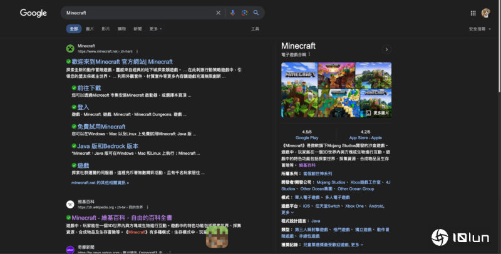Open 歡迎來到Minecraft 官方網站 result
The height and width of the screenshot is (254, 501).
pyautogui.click(x=122, y=62)
